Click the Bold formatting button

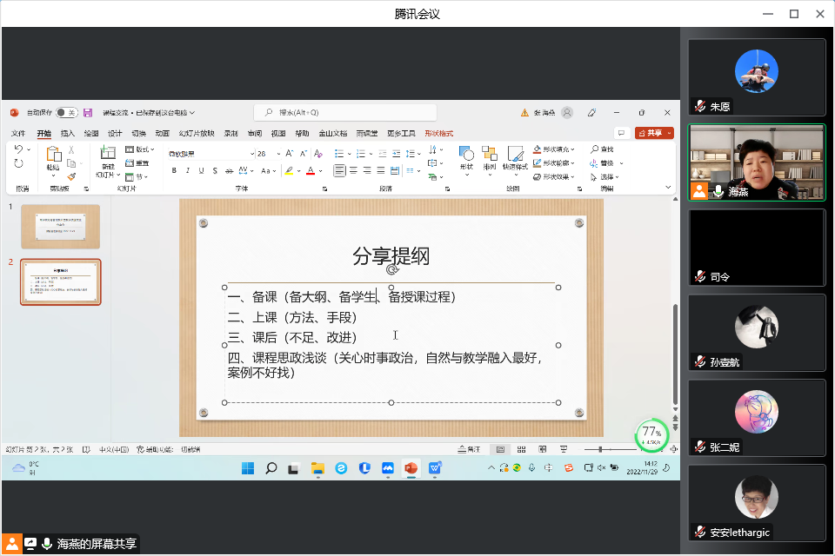[175, 170]
